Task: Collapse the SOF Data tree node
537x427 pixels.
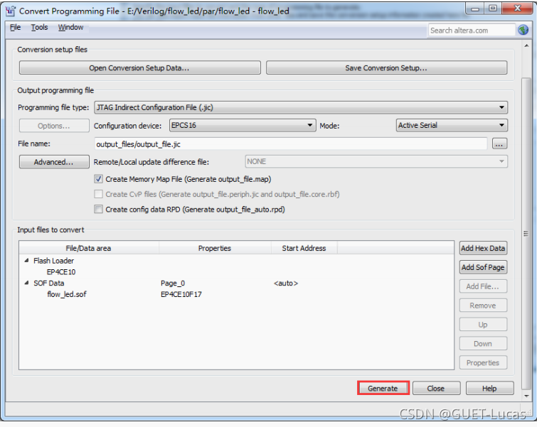Action: coord(27,283)
